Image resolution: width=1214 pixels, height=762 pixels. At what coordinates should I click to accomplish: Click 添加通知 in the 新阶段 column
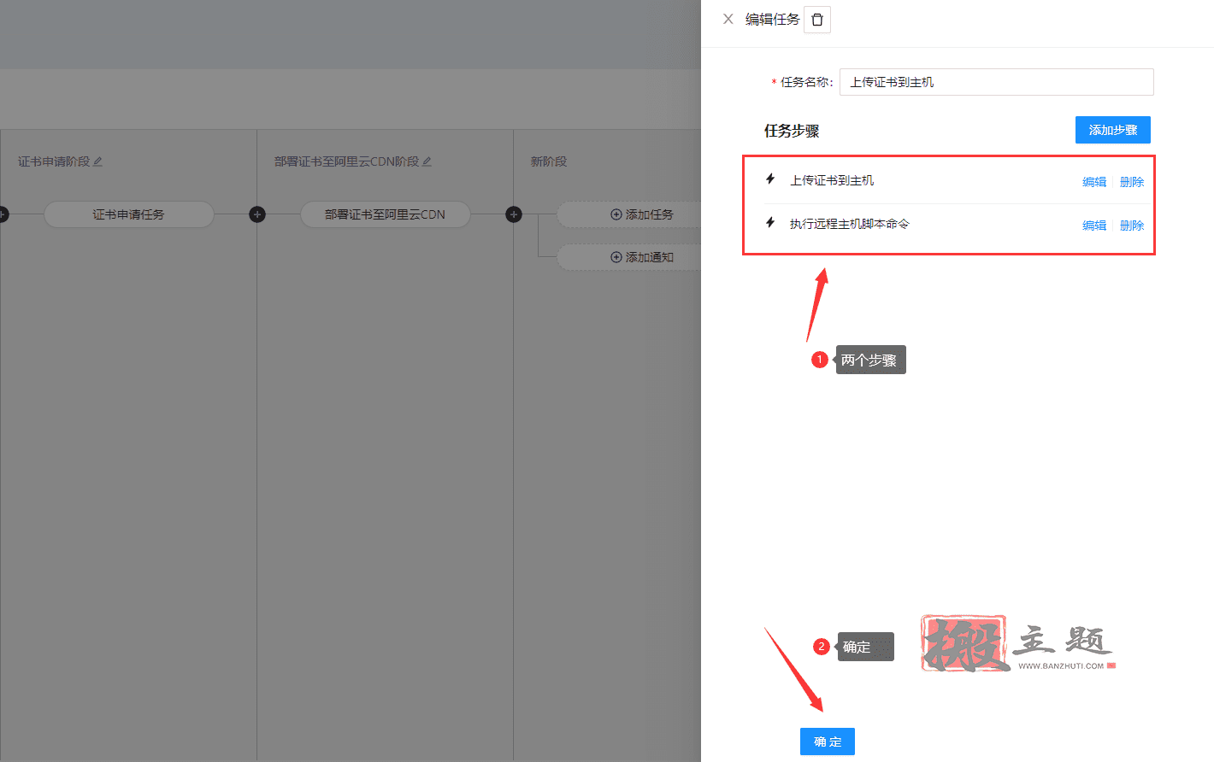coord(642,257)
